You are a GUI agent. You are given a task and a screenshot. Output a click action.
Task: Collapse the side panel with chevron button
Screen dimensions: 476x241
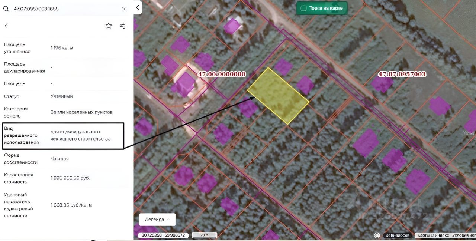[x=138, y=7]
